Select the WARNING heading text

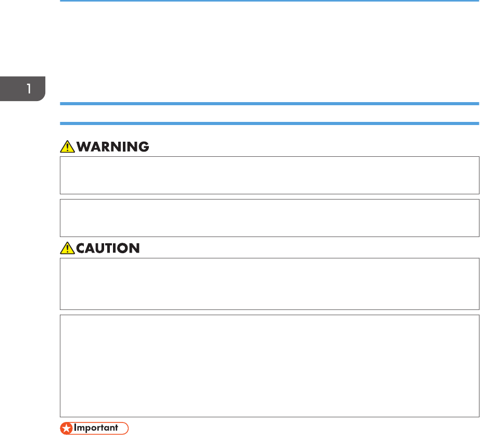click(112, 147)
